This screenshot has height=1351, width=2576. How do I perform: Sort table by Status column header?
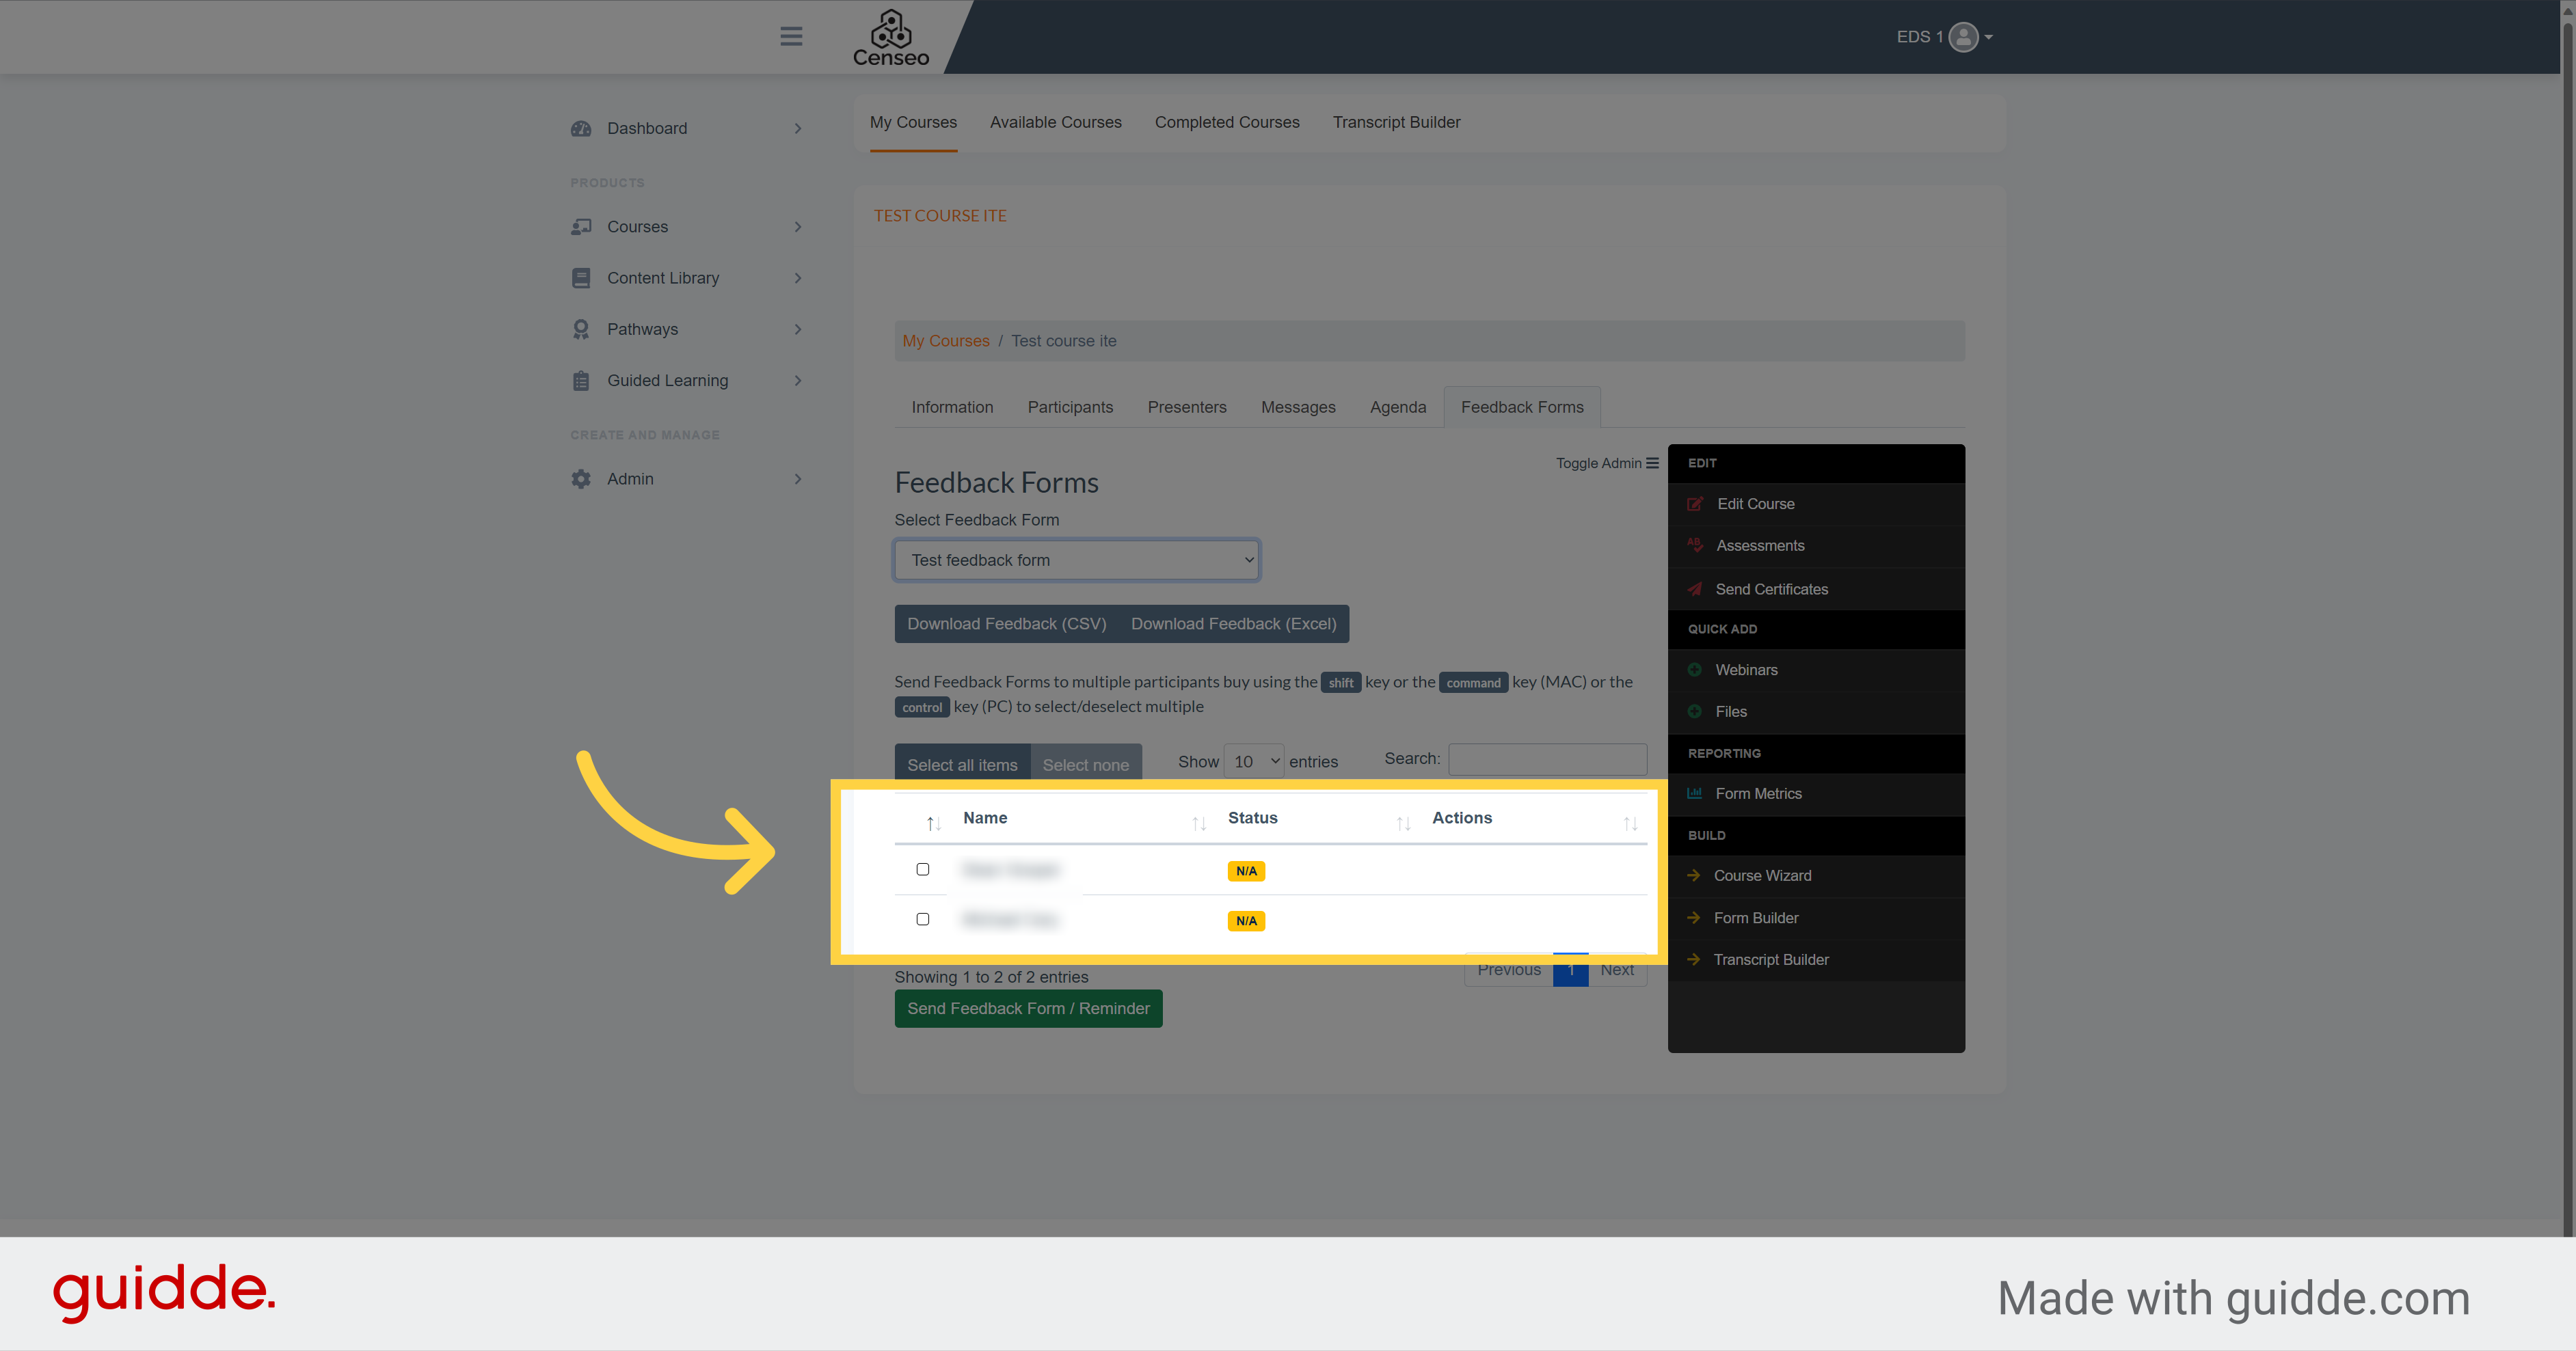[x=1252, y=817]
